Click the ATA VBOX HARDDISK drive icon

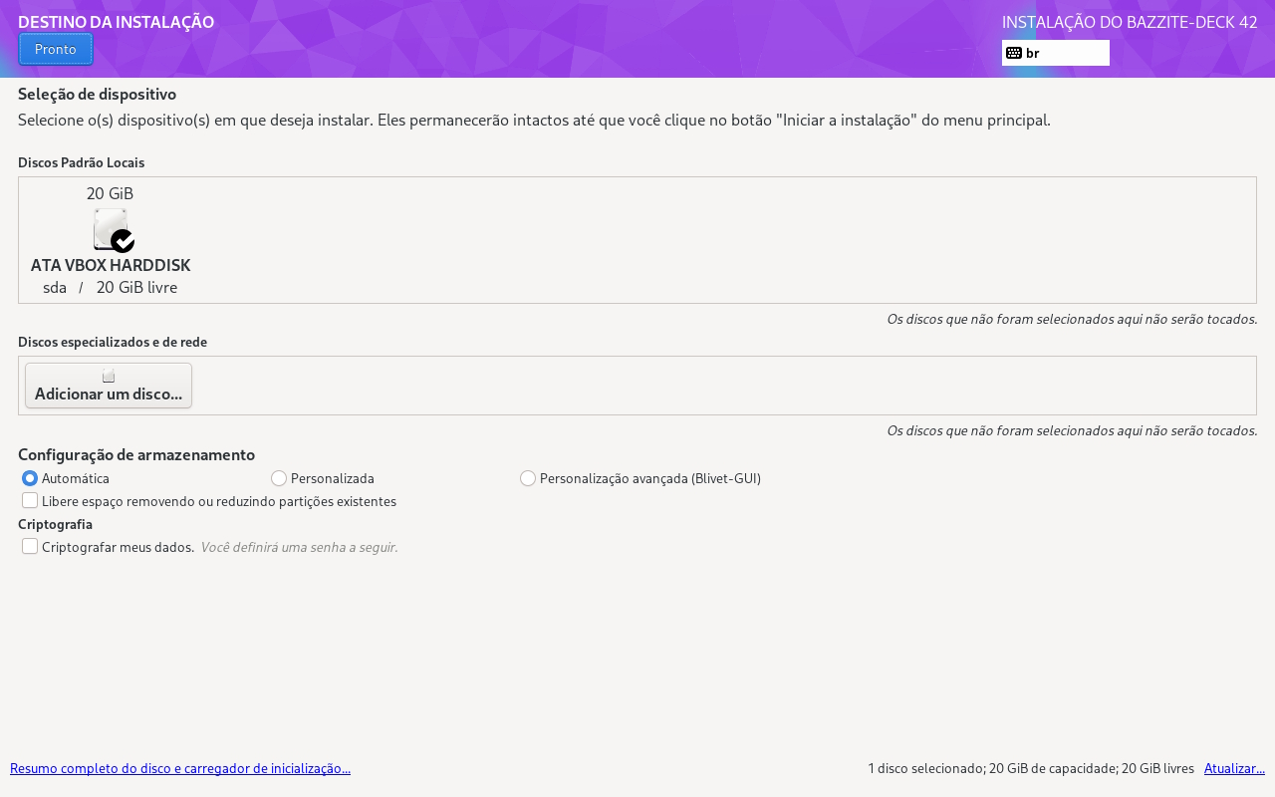109,228
